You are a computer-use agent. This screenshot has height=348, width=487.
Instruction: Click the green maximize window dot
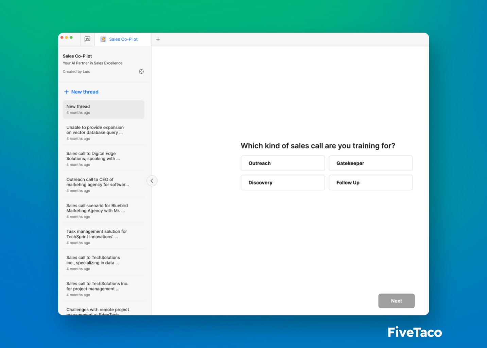[71, 37]
